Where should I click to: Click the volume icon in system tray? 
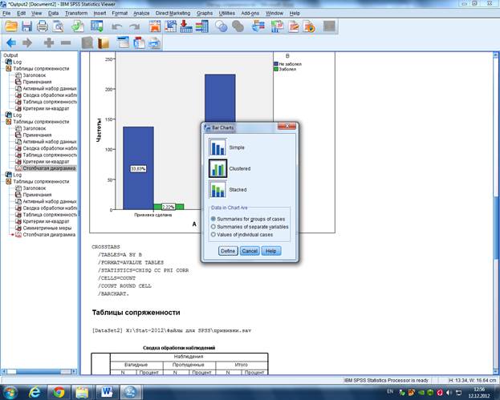click(449, 393)
